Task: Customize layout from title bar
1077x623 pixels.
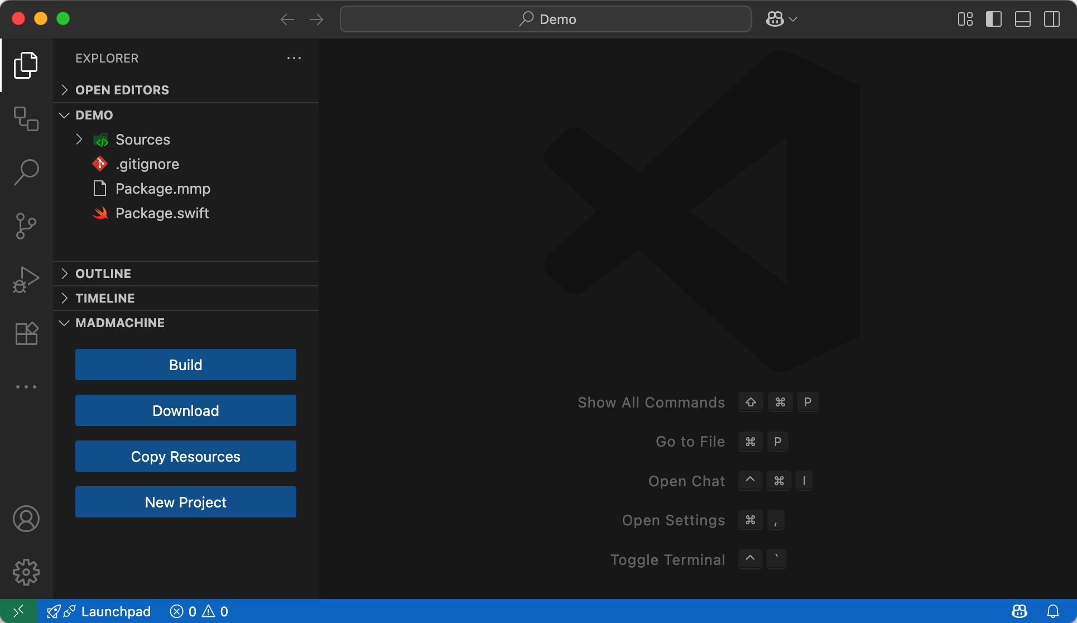Action: pyautogui.click(x=965, y=20)
